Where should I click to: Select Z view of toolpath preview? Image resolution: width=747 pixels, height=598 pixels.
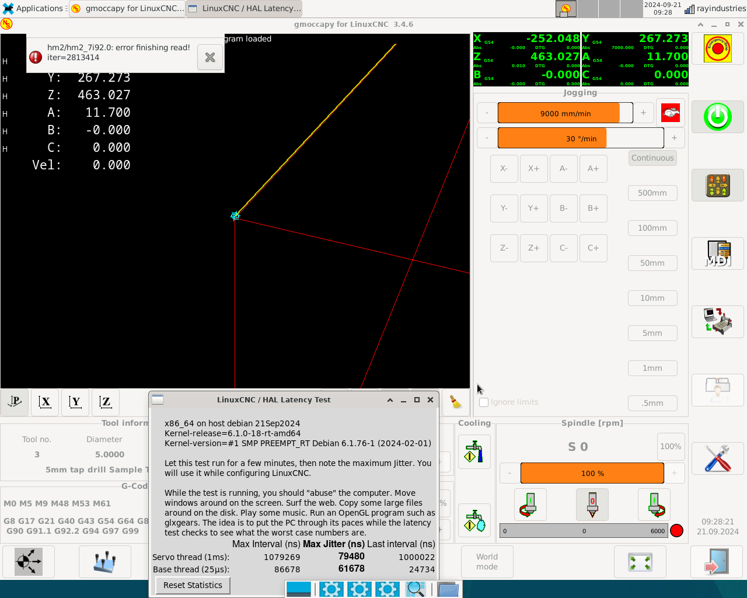click(x=106, y=402)
